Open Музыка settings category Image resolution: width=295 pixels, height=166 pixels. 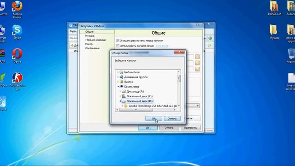click(90, 36)
